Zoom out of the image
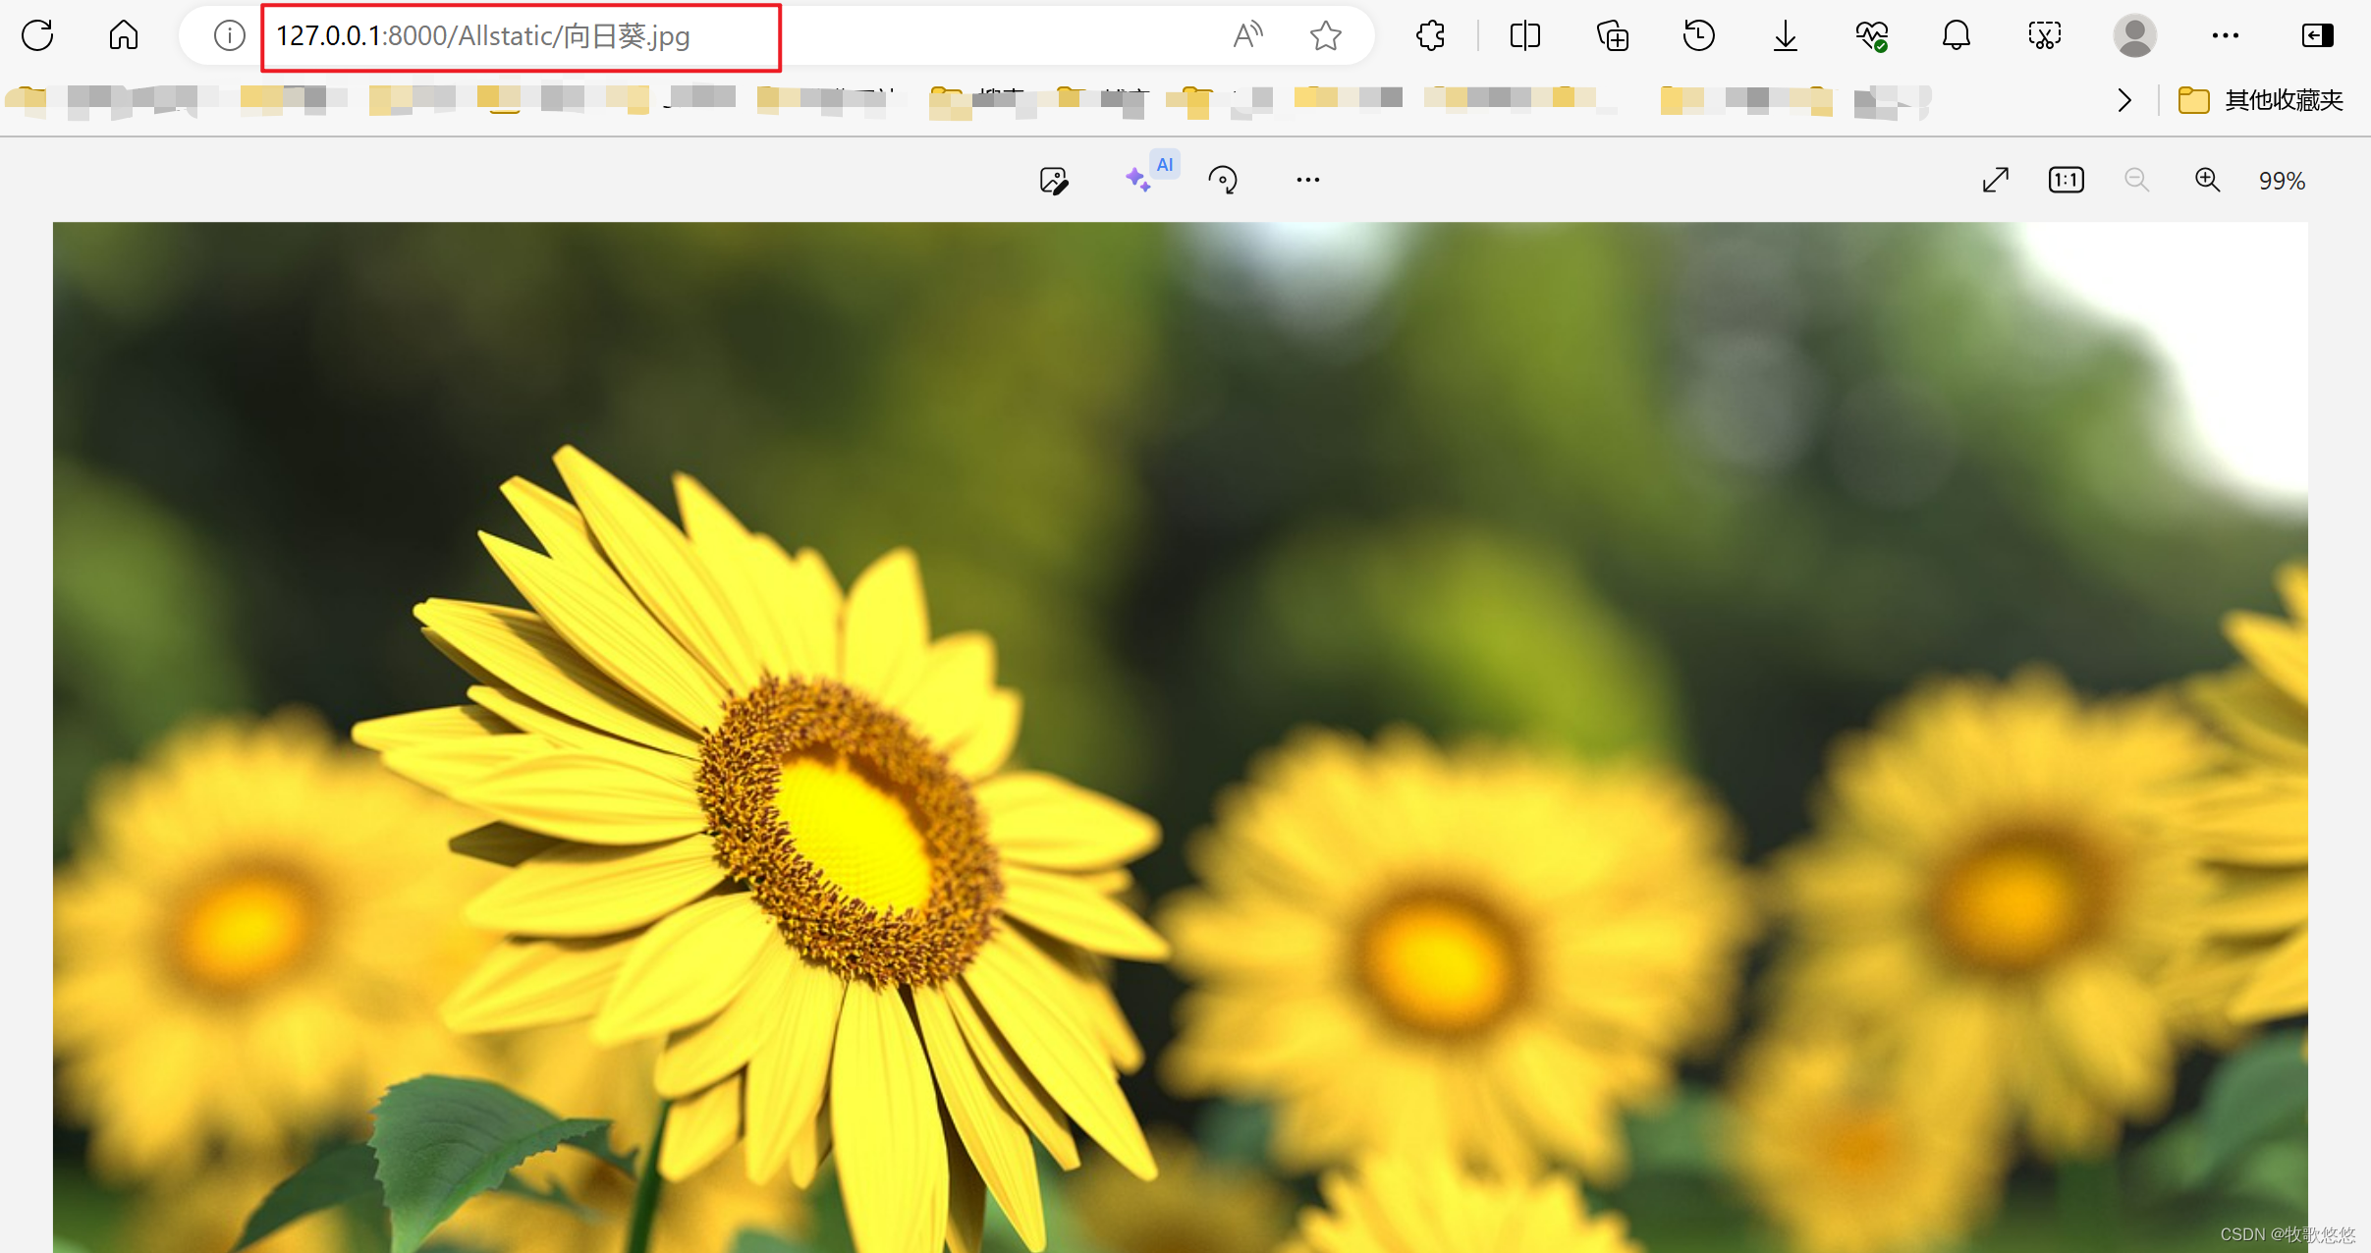The width and height of the screenshot is (2371, 1253). (x=2136, y=181)
